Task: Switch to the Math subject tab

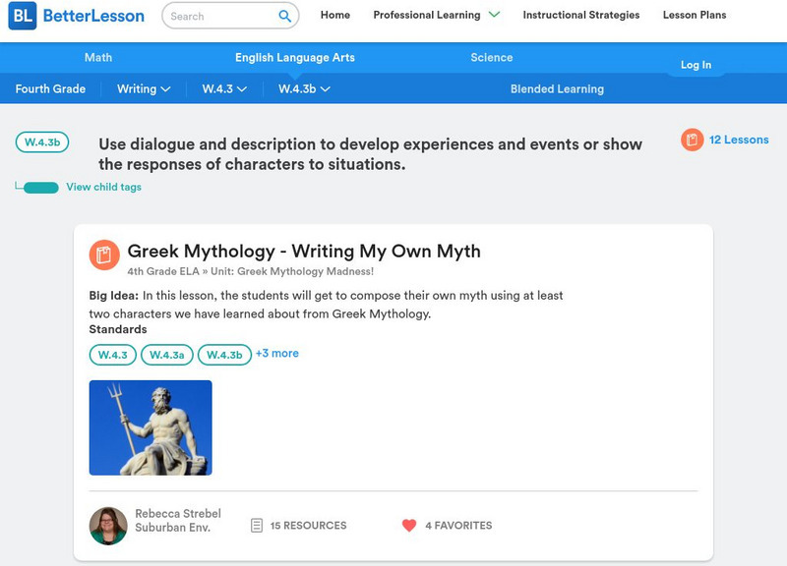Action: pyautogui.click(x=98, y=58)
